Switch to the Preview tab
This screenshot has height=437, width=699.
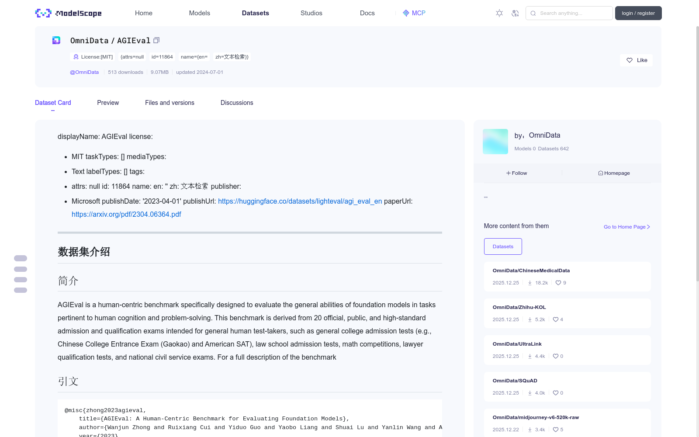[108, 103]
